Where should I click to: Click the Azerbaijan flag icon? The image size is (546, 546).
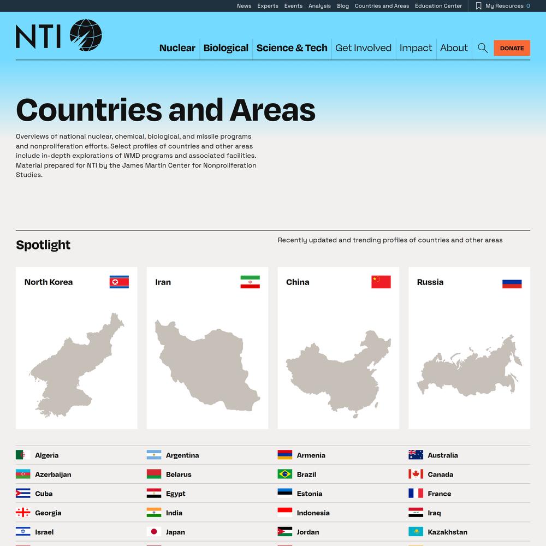[23, 474]
